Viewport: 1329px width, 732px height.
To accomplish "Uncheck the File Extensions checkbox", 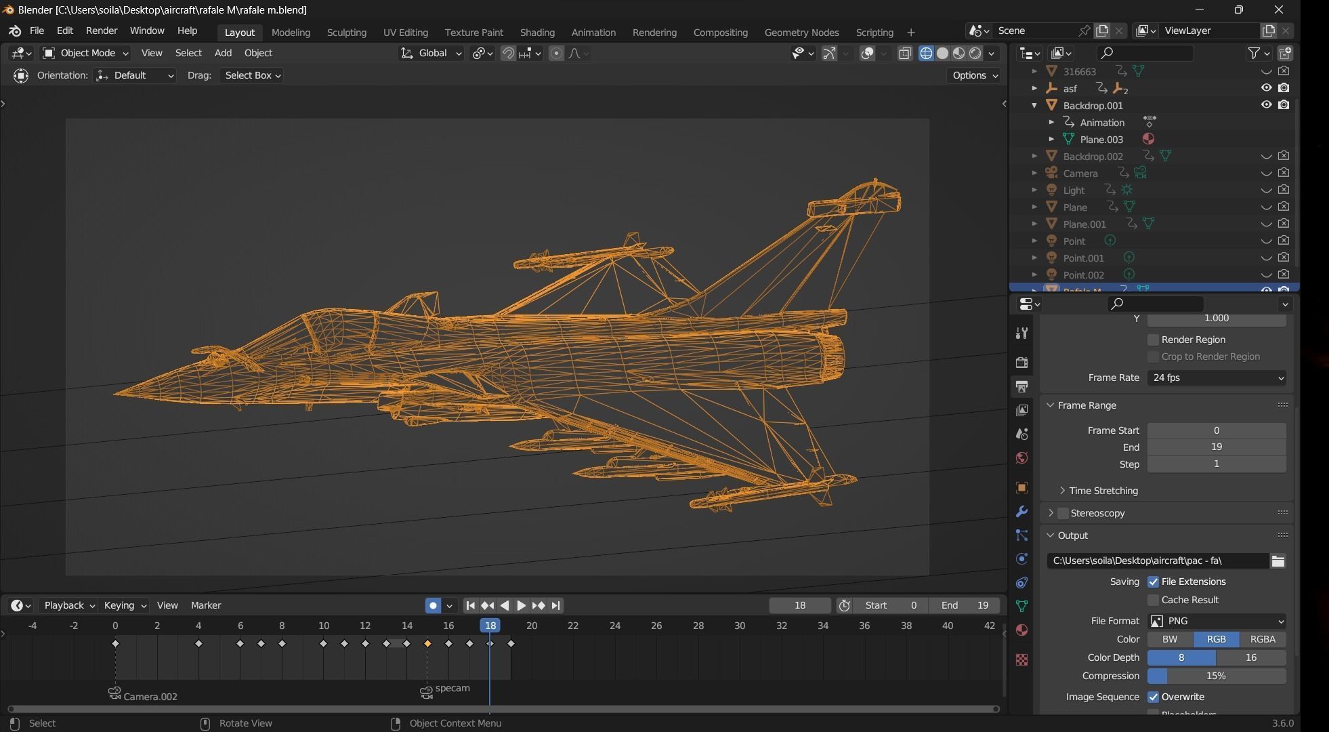I will click(1153, 582).
